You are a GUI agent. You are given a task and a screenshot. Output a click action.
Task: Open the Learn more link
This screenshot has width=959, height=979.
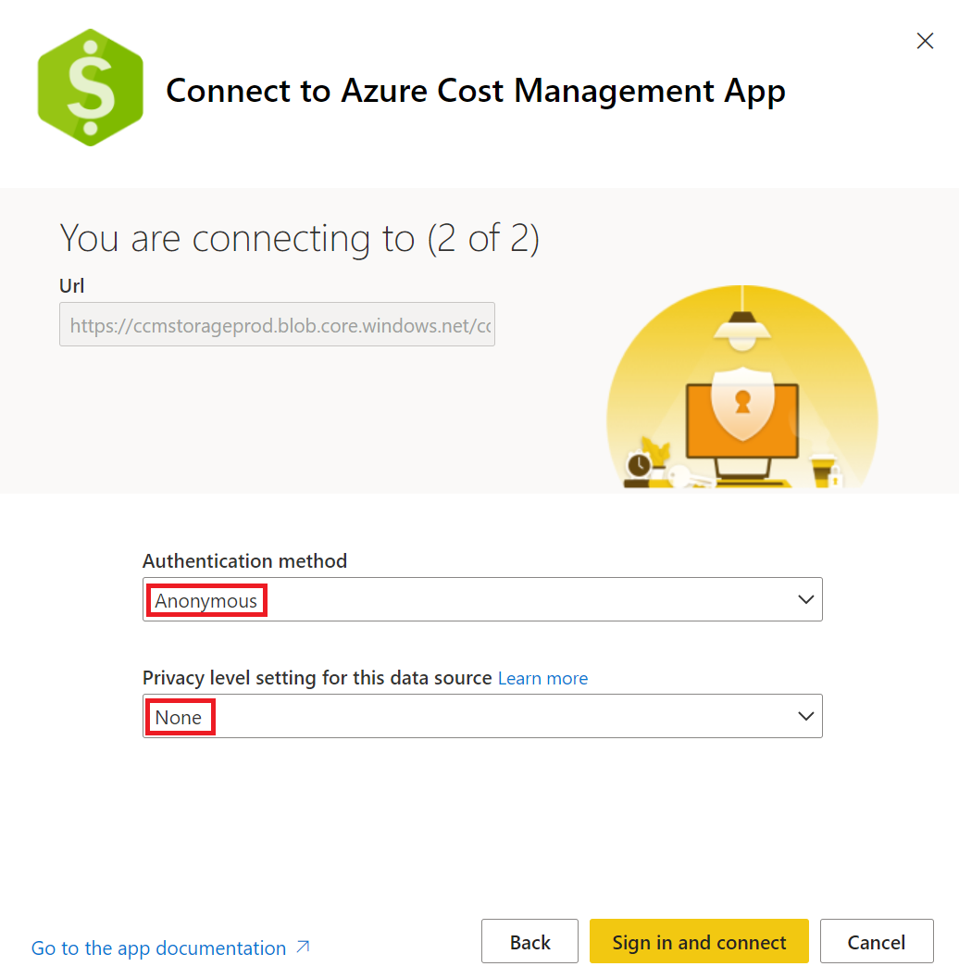click(x=542, y=679)
